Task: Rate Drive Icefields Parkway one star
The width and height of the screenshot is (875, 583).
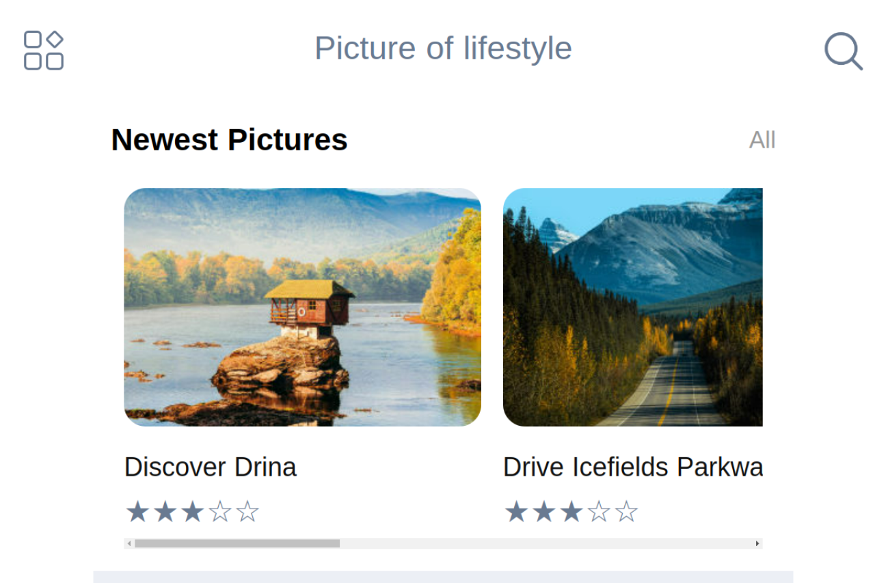Action: [516, 511]
